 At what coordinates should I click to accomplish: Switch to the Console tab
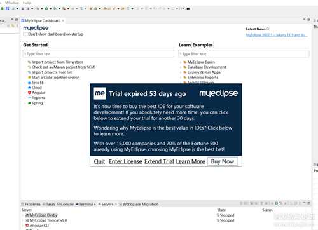pyautogui.click(x=66, y=204)
